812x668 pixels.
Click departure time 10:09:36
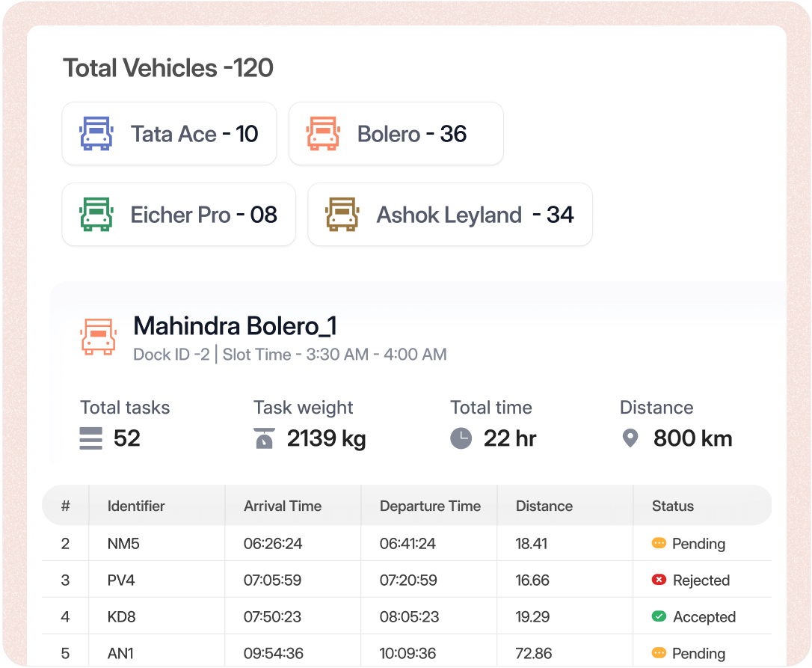(407, 654)
